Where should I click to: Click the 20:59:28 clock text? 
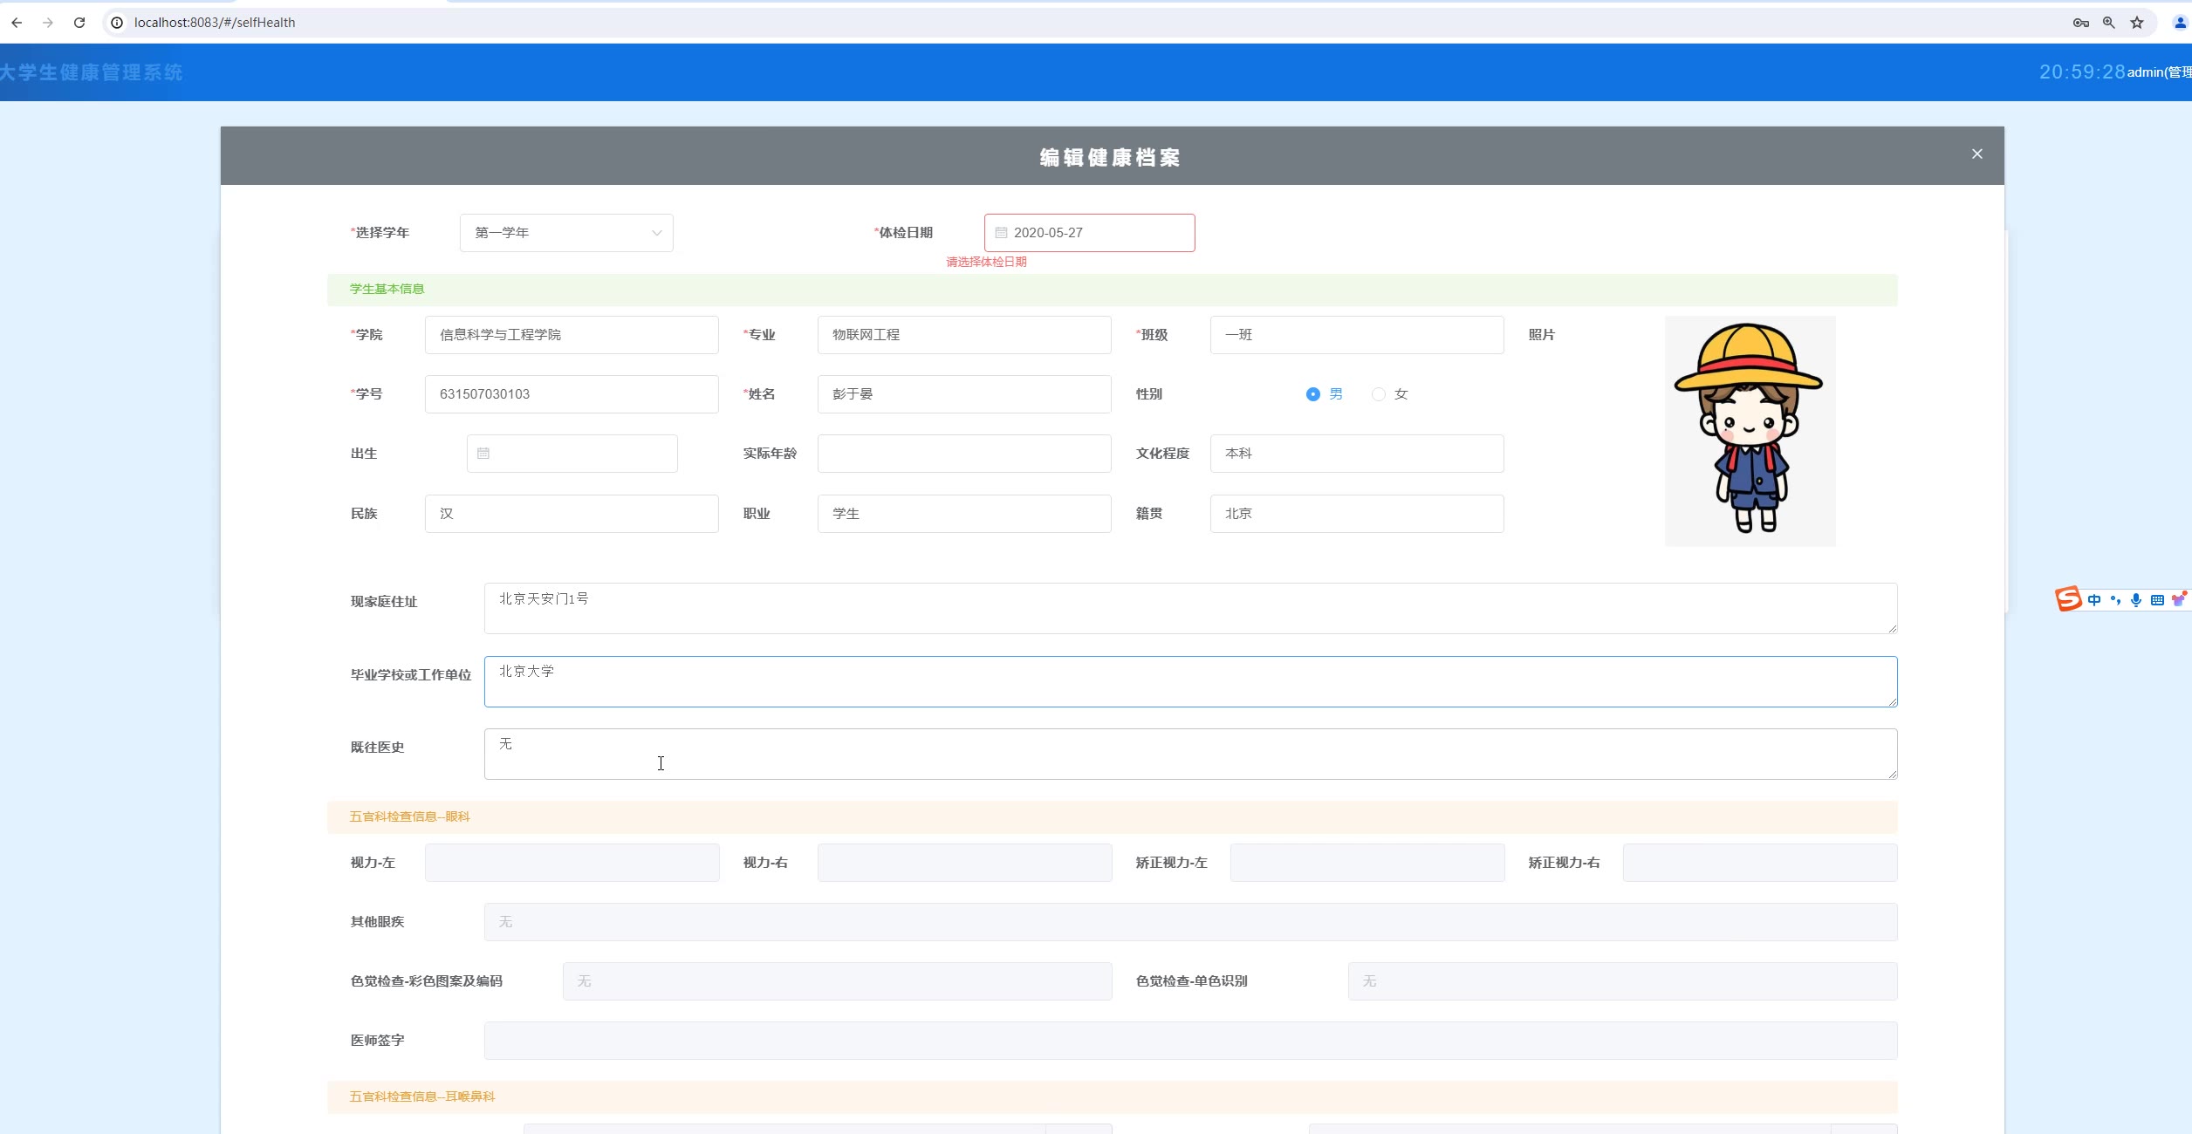2082,72
